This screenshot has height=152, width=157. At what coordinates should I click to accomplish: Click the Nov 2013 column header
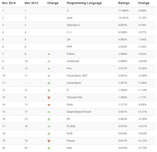pos(31,3)
